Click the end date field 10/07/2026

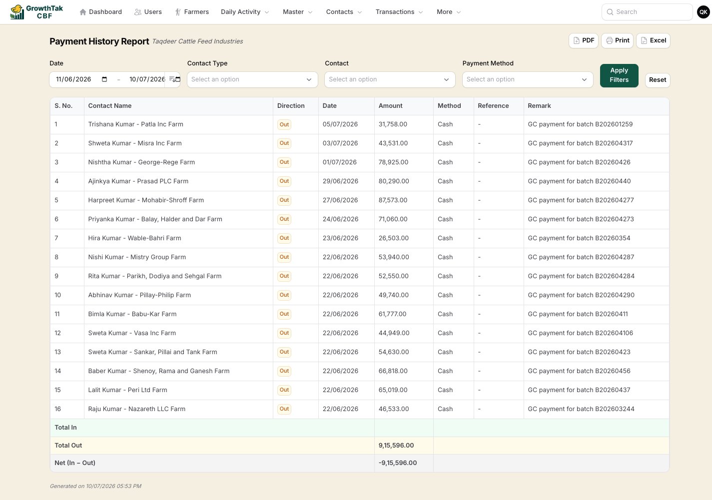[x=147, y=79]
